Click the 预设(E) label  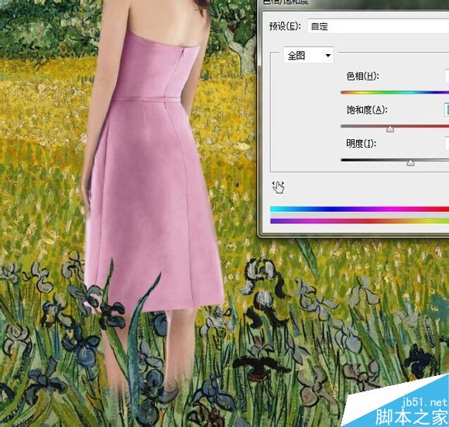coord(285,26)
